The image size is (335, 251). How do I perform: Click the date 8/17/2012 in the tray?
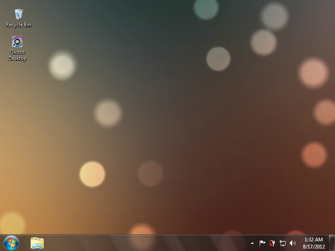click(314, 246)
